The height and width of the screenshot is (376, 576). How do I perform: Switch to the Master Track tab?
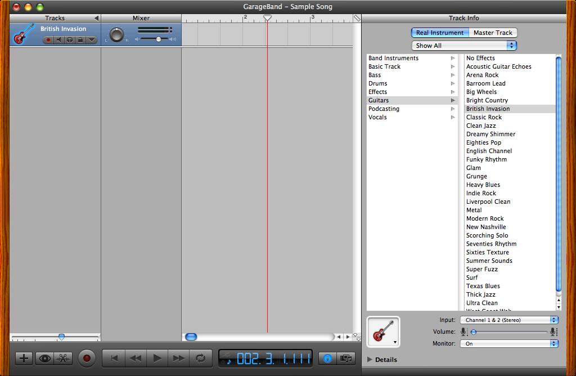[x=493, y=33]
